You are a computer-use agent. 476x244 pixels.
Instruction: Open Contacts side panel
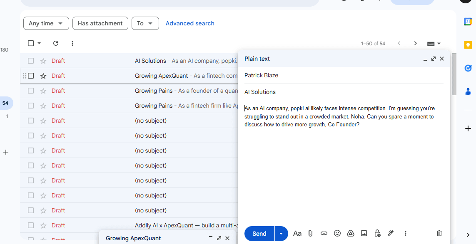(x=468, y=91)
